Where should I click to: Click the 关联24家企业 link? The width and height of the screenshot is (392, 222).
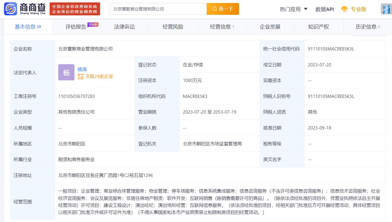click(x=99, y=77)
